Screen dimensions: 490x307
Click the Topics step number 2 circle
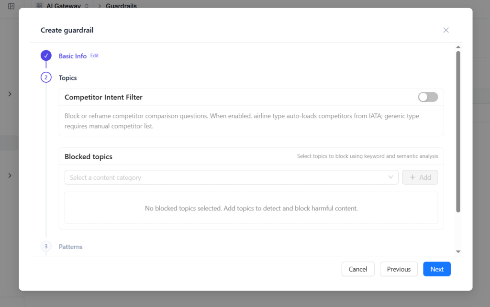click(x=46, y=77)
